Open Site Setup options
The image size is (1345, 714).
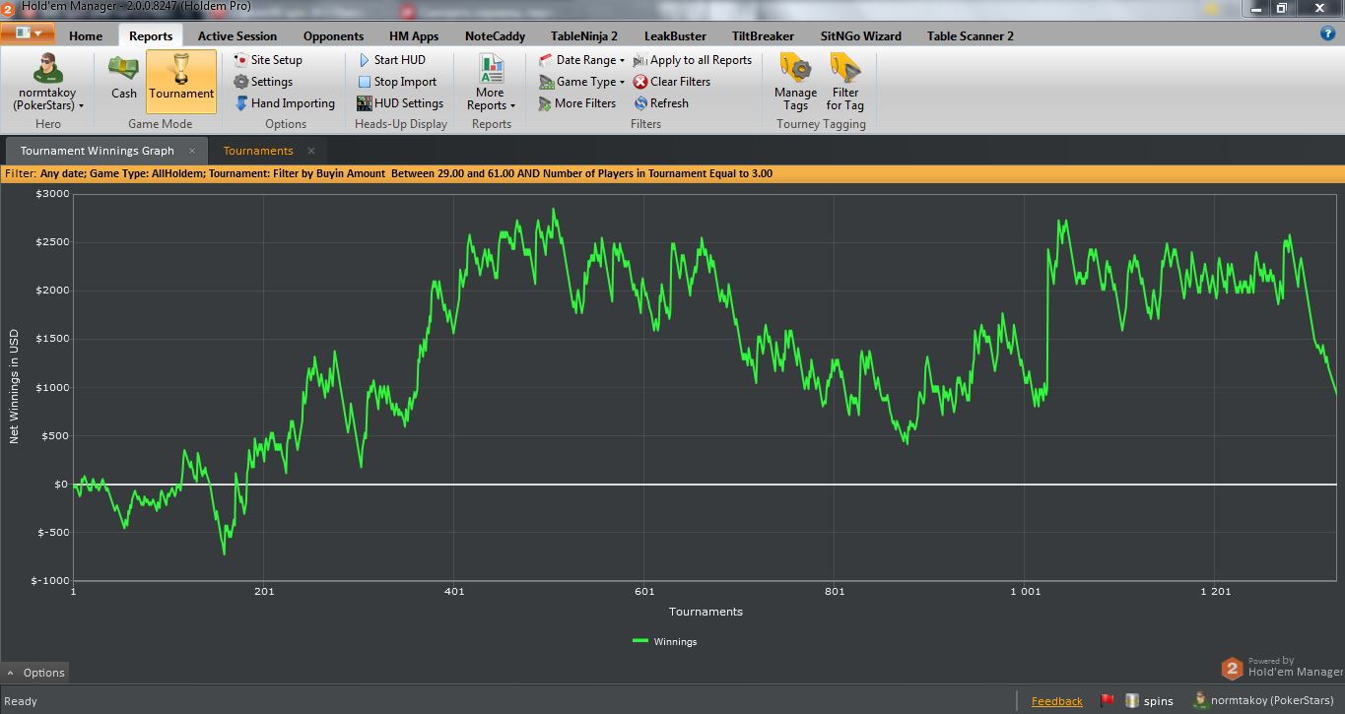click(268, 60)
